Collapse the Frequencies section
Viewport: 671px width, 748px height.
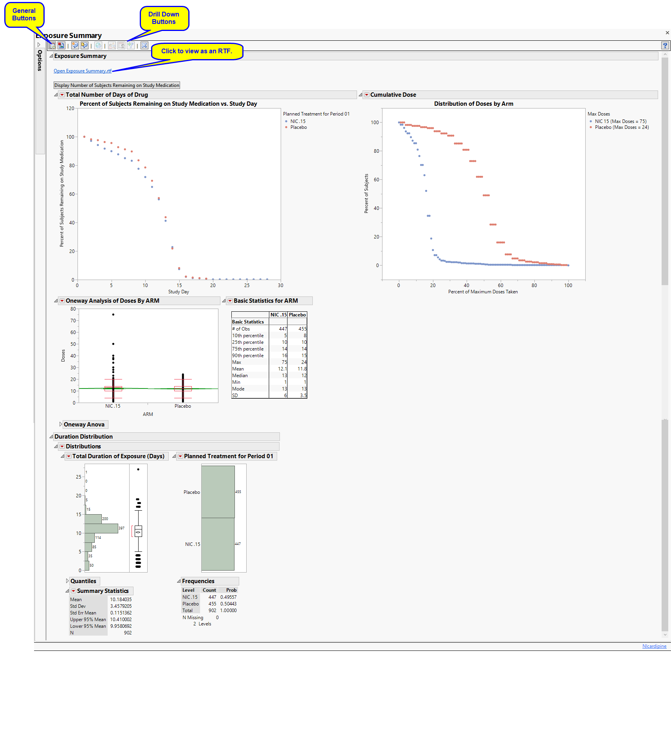click(179, 581)
